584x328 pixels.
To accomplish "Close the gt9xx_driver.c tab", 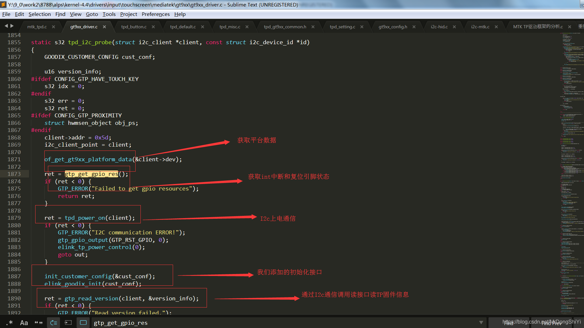I will [x=104, y=27].
